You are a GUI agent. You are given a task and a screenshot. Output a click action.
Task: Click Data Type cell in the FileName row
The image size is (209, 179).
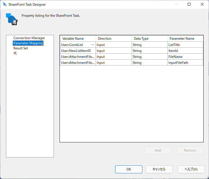pos(149,57)
